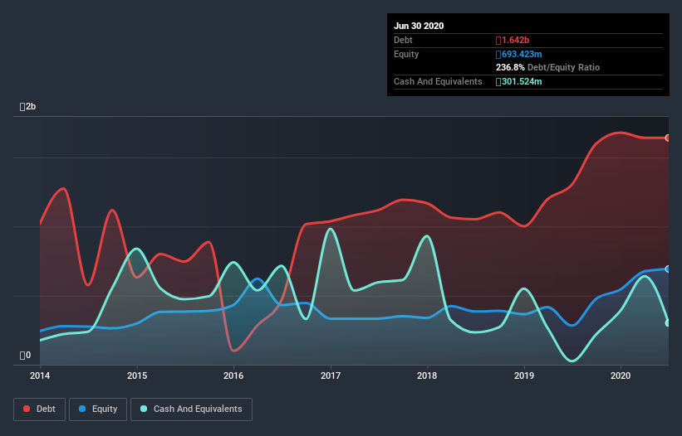Click the 2019 x-axis label
Screen dimensions: 682x436
(x=524, y=375)
